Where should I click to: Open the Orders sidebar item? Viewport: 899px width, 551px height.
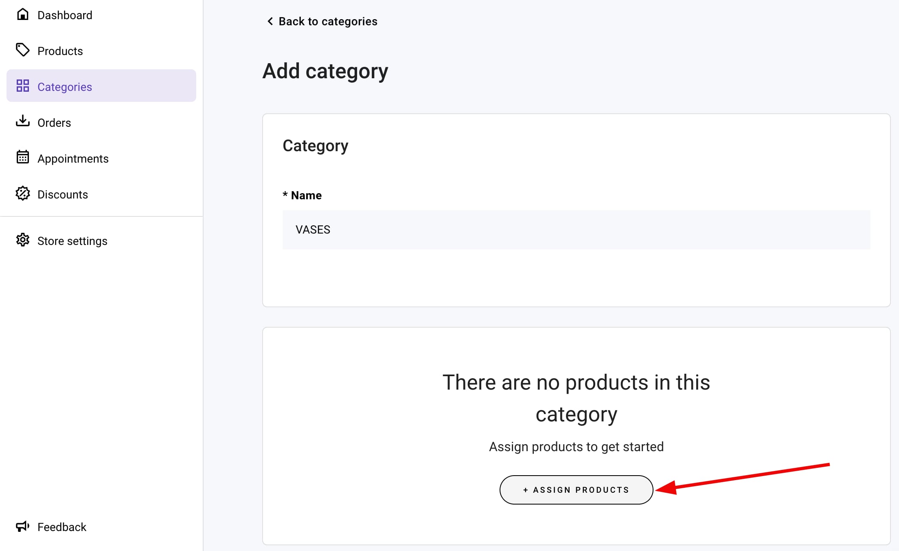(x=54, y=123)
